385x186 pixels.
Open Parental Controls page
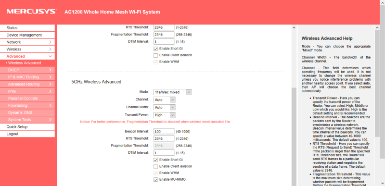[x=27, y=99]
